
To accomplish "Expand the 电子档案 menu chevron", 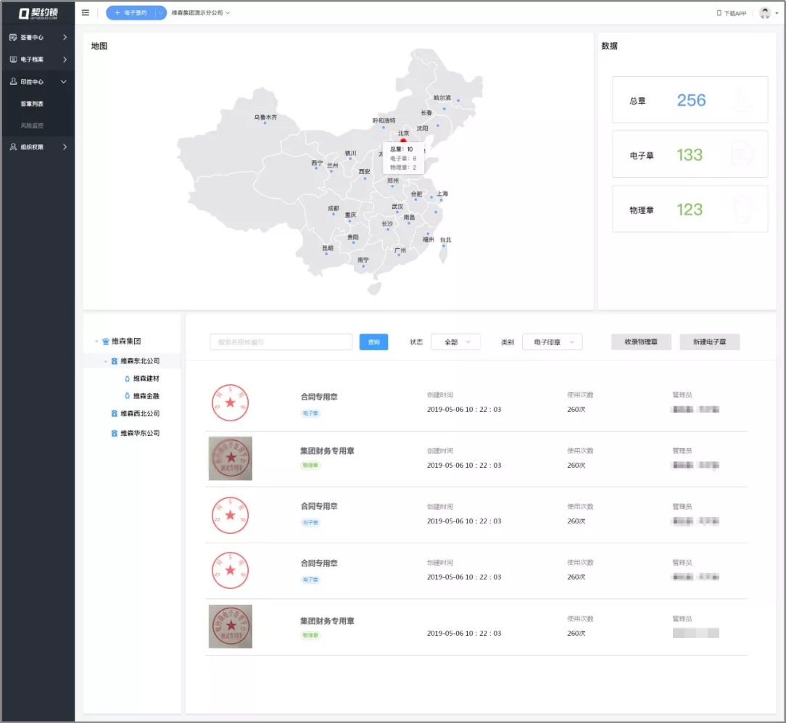I will 65,59.
